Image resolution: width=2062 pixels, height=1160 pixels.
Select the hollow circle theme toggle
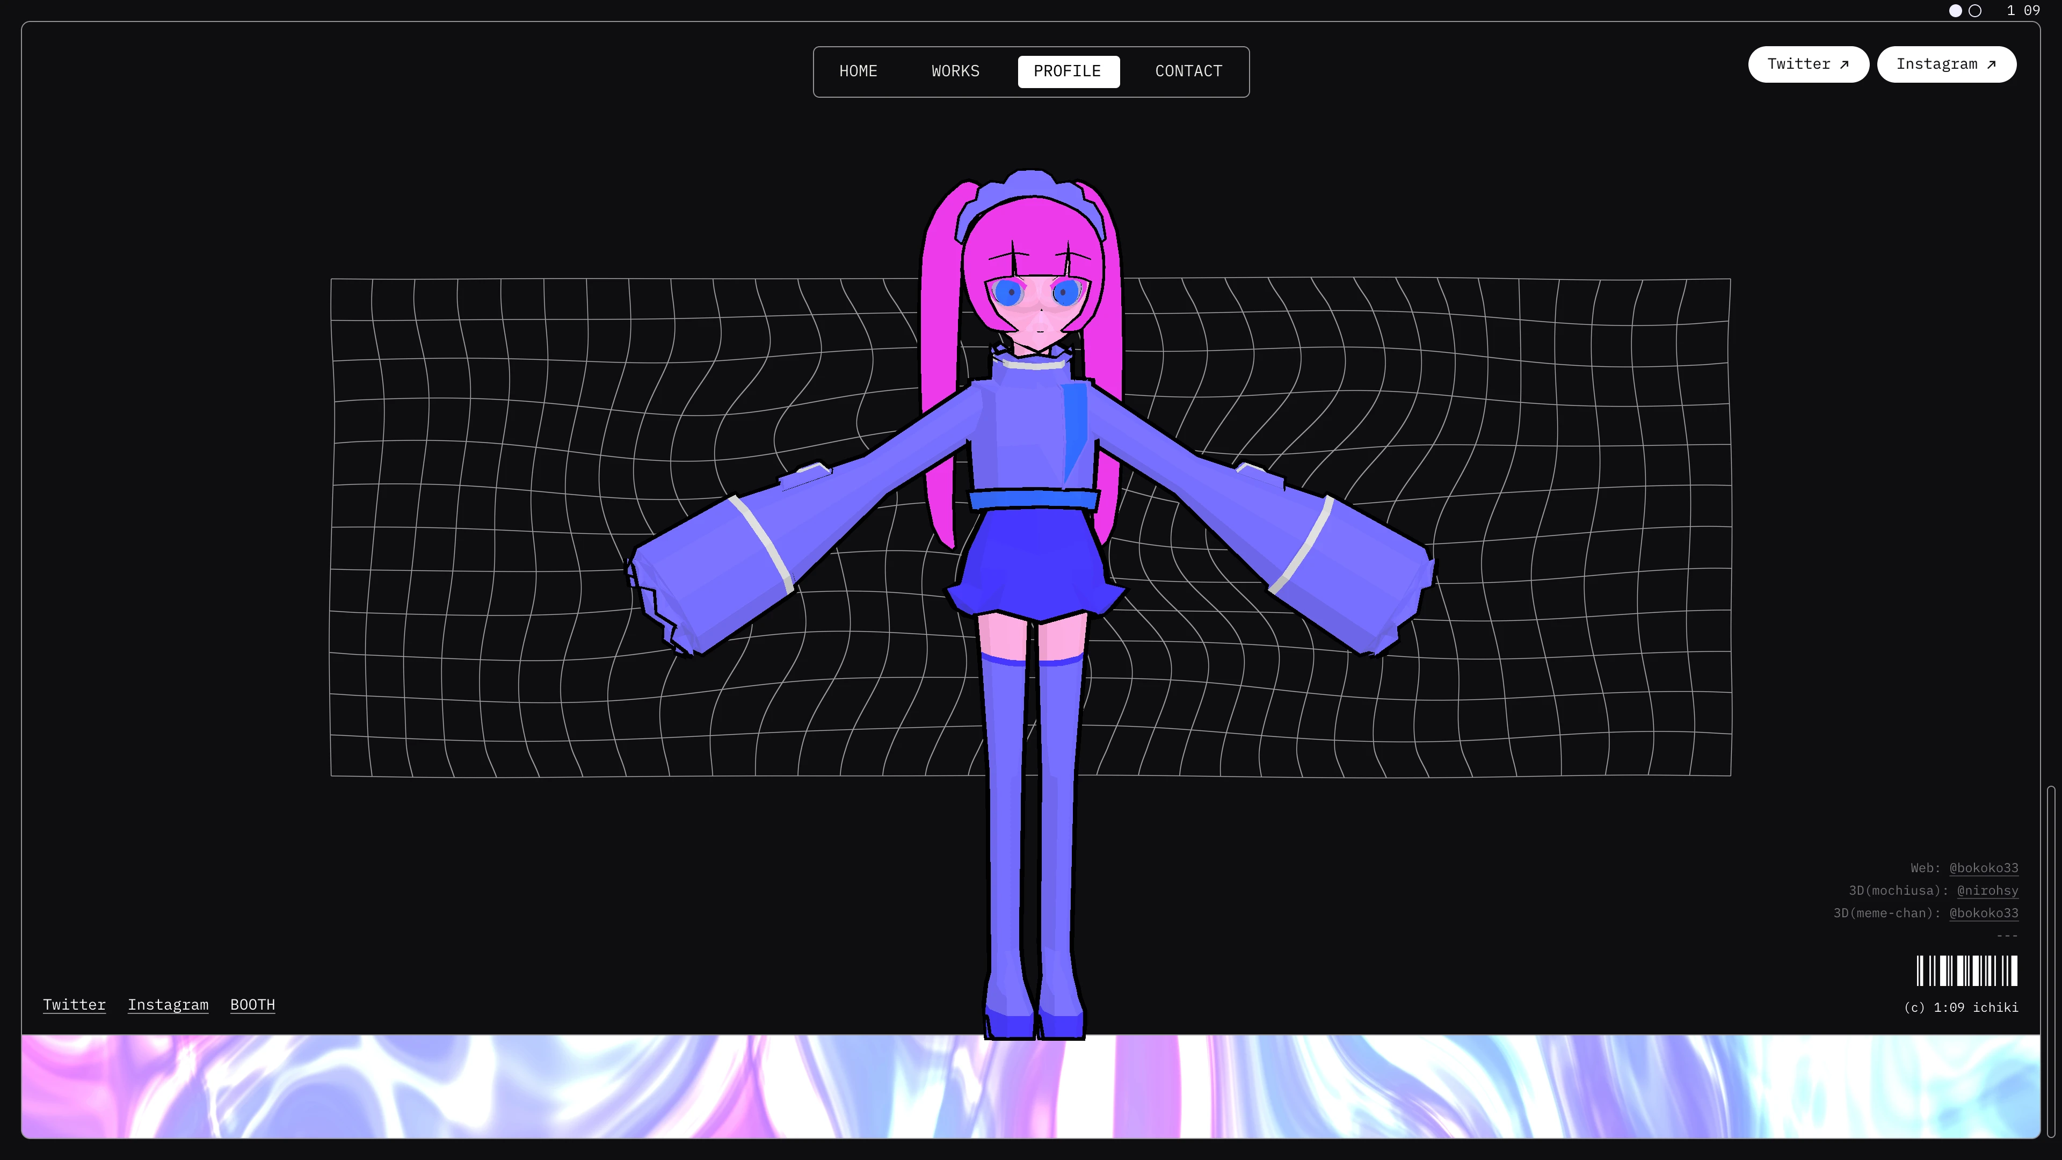(x=1975, y=11)
